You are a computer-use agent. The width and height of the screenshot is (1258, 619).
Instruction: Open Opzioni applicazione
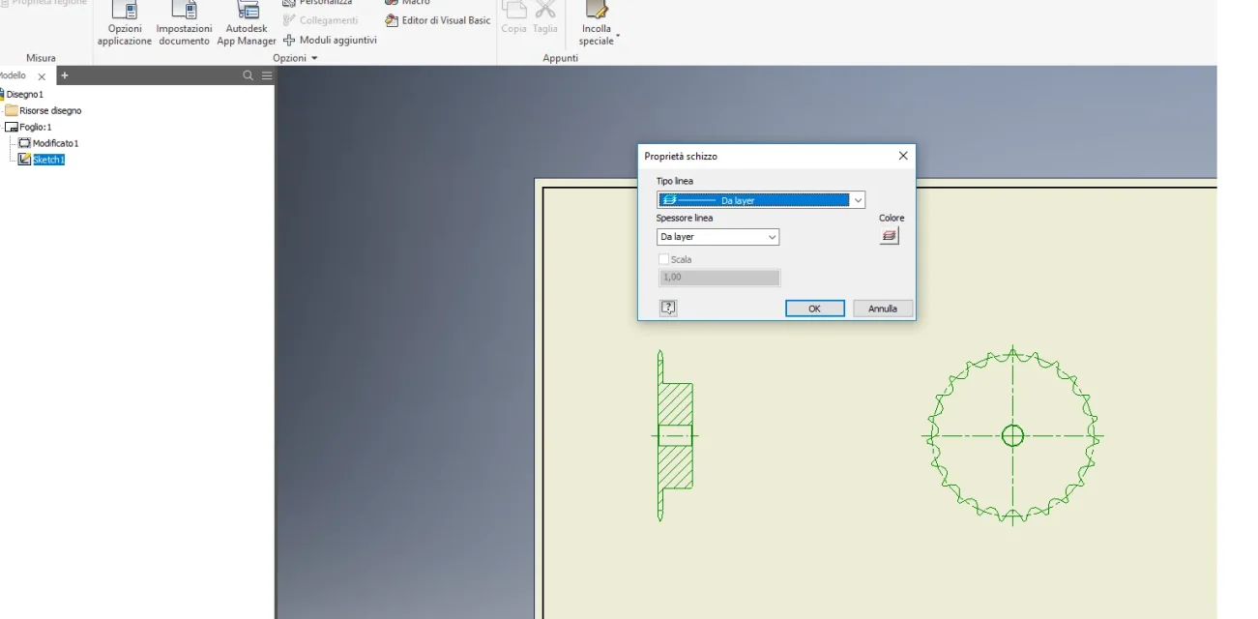(x=124, y=23)
